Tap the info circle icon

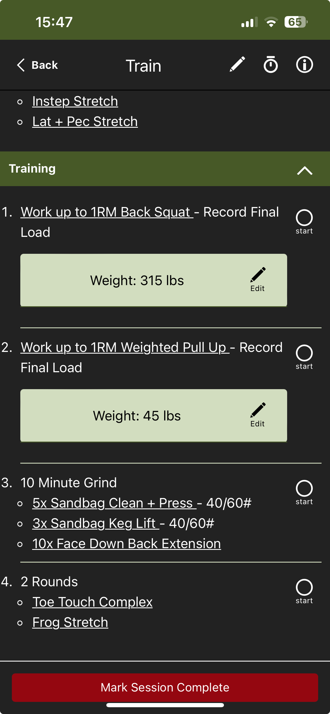click(304, 65)
